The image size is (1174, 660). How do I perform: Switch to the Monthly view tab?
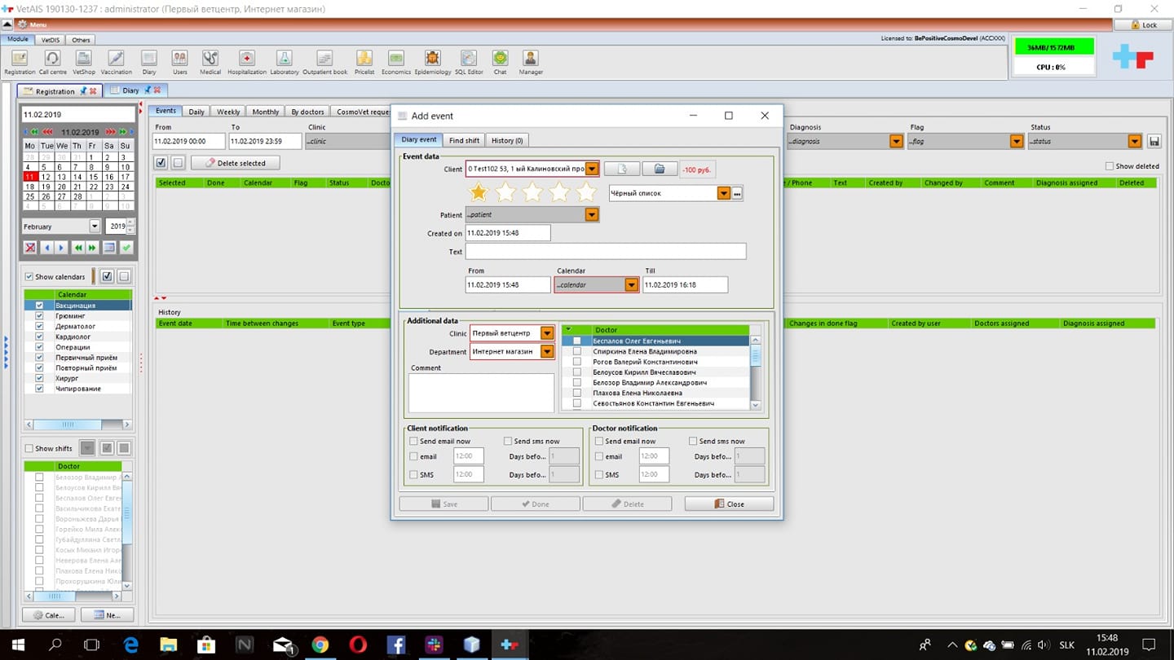pyautogui.click(x=266, y=112)
